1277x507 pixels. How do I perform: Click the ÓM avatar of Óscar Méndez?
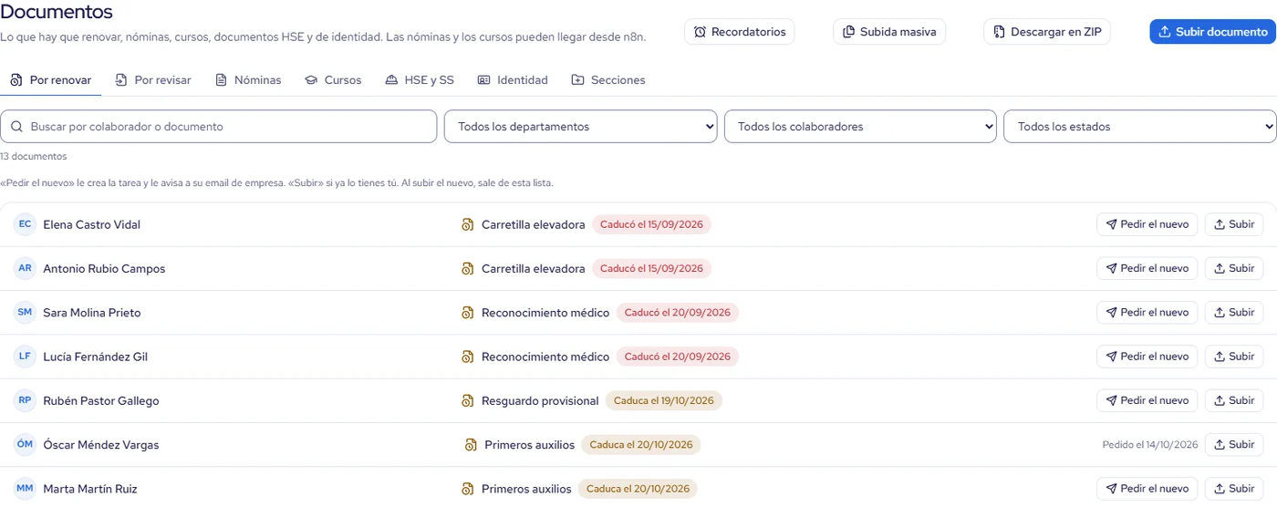click(x=25, y=444)
